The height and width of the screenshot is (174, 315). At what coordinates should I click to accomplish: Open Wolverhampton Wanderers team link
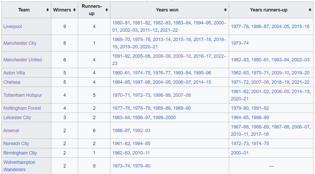click(x=19, y=166)
